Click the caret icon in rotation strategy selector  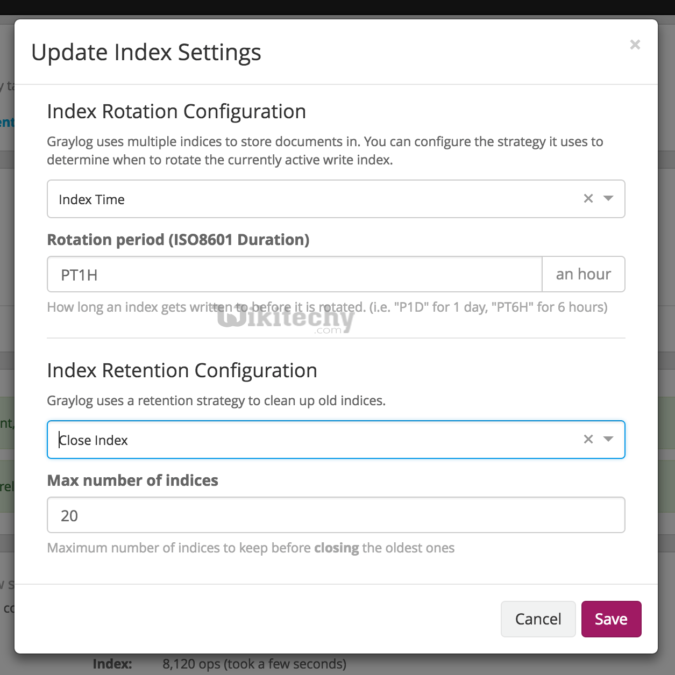[x=608, y=198]
